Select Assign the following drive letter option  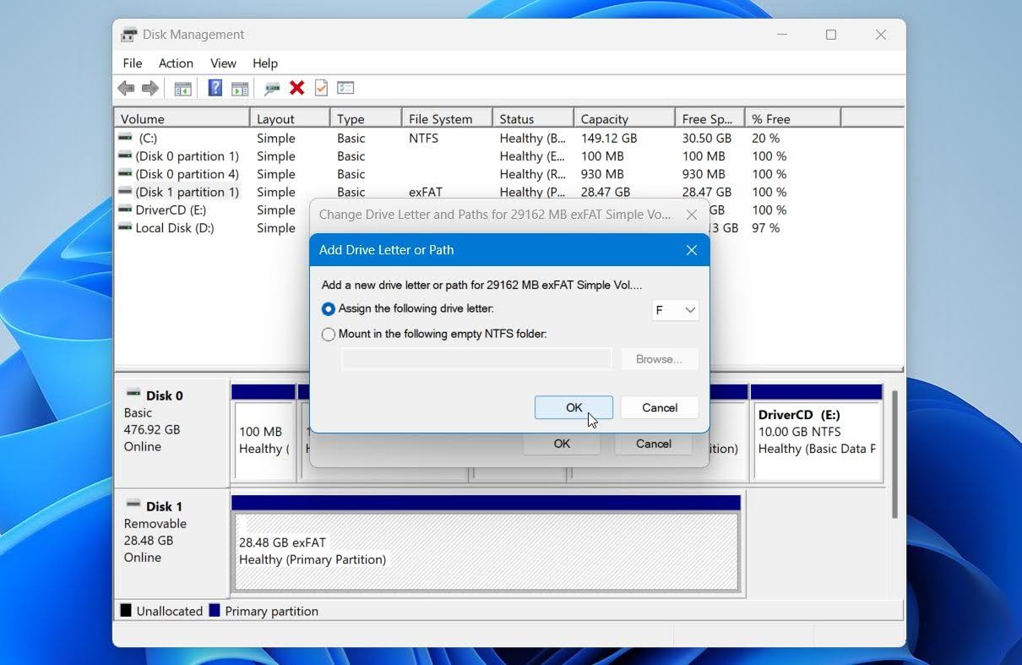(x=329, y=309)
